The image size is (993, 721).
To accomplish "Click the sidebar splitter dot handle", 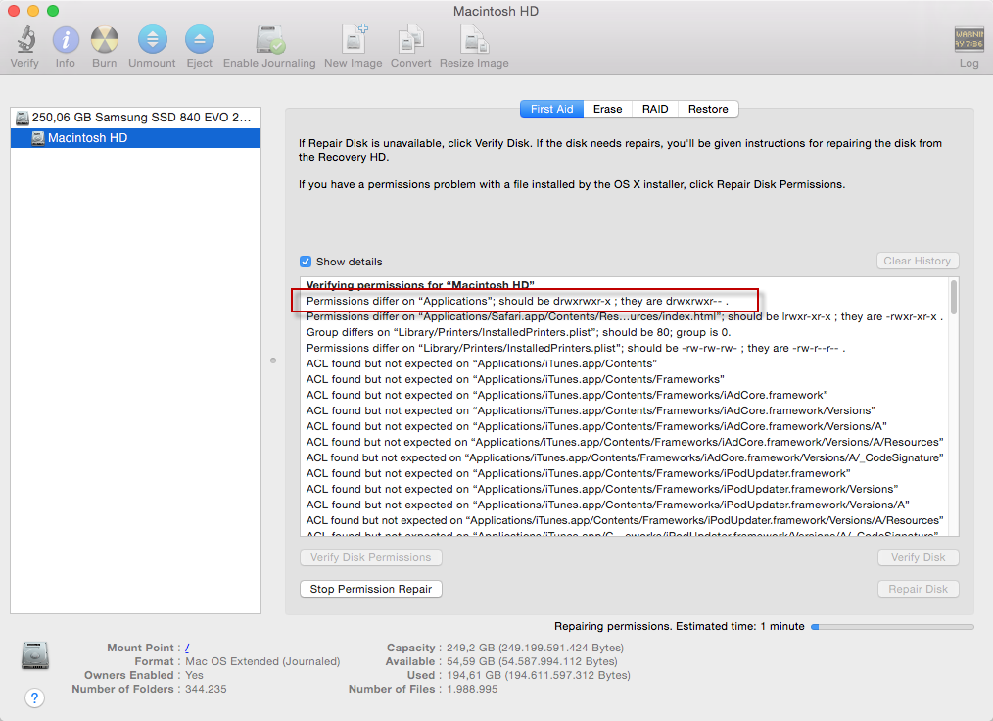I will 273,360.
